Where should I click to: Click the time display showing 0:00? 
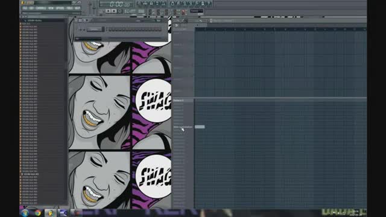tap(116, 4)
